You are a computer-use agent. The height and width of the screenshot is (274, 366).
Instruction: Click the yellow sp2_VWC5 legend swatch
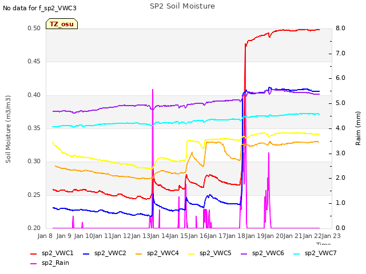click(x=192, y=253)
